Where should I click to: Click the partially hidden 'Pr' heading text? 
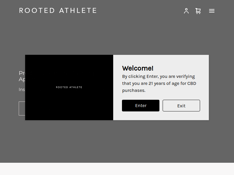click(22, 73)
